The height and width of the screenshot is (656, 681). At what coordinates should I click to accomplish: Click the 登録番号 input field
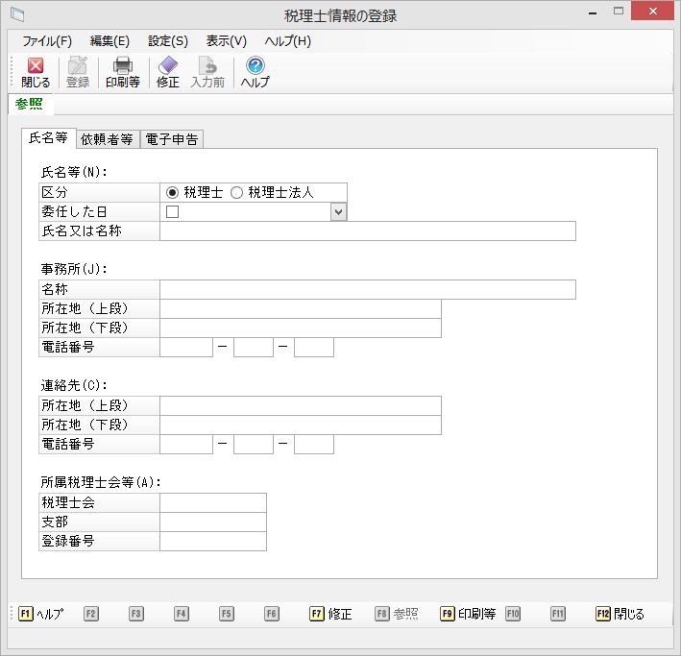click(x=212, y=541)
